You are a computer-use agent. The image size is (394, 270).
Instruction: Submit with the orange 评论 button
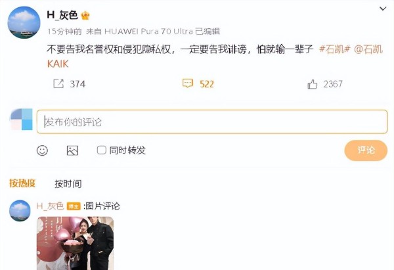pyautogui.click(x=366, y=150)
